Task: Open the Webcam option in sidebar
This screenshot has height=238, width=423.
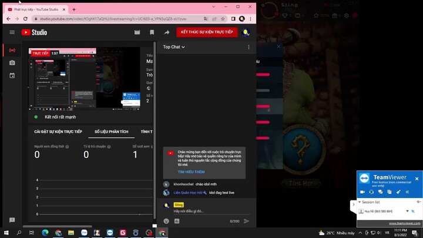Action: coord(12,63)
